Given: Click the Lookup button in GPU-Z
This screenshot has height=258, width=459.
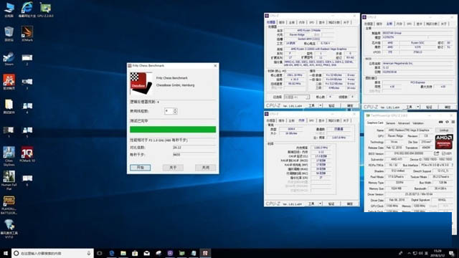Looking at the screenshot, I should (444, 130).
